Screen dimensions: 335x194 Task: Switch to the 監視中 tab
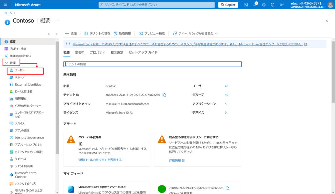coord(80,53)
